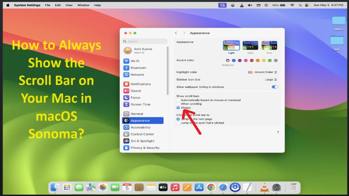Viewport: 349px width, 196px height.
Task: Open Photos from the Dock
Action: [103, 187]
